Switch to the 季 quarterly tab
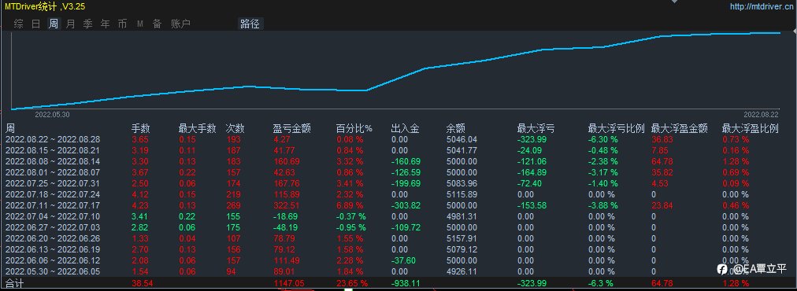The width and height of the screenshot is (797, 291). point(87,24)
